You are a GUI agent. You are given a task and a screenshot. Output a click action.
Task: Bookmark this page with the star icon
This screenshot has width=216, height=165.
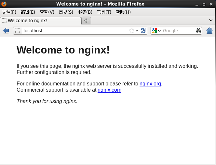132,31
